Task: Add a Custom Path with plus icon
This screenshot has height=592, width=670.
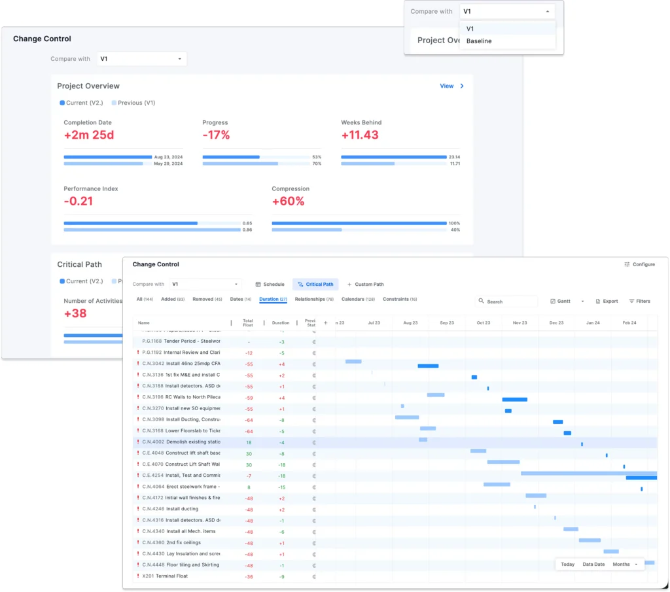Action: pos(349,285)
